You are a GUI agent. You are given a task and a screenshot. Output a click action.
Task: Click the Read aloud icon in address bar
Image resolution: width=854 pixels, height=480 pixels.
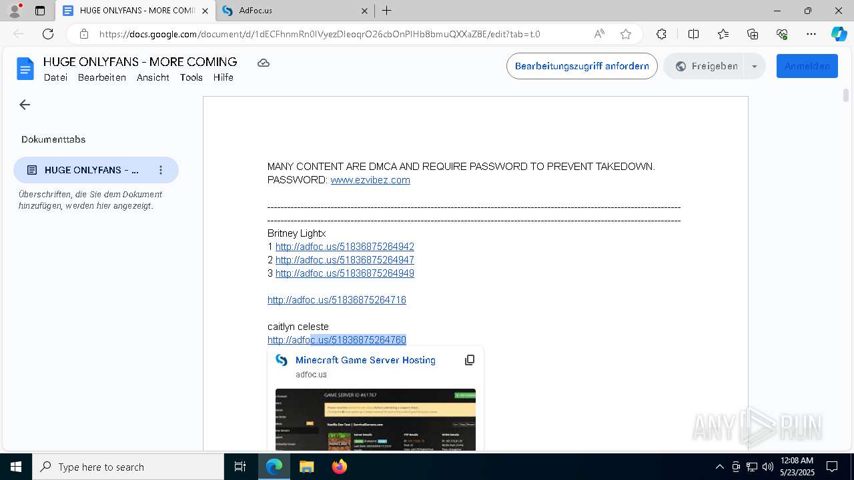pos(599,34)
